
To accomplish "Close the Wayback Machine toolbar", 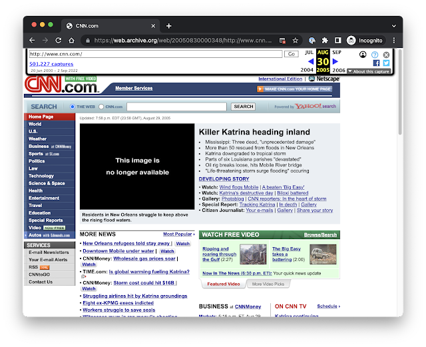I will pyautogui.click(x=386, y=55).
